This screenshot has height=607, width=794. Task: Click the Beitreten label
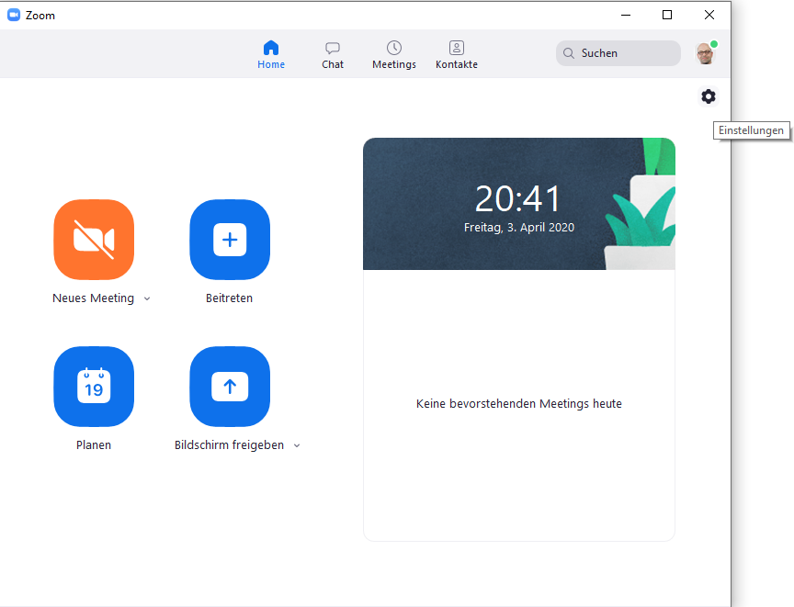tap(229, 298)
